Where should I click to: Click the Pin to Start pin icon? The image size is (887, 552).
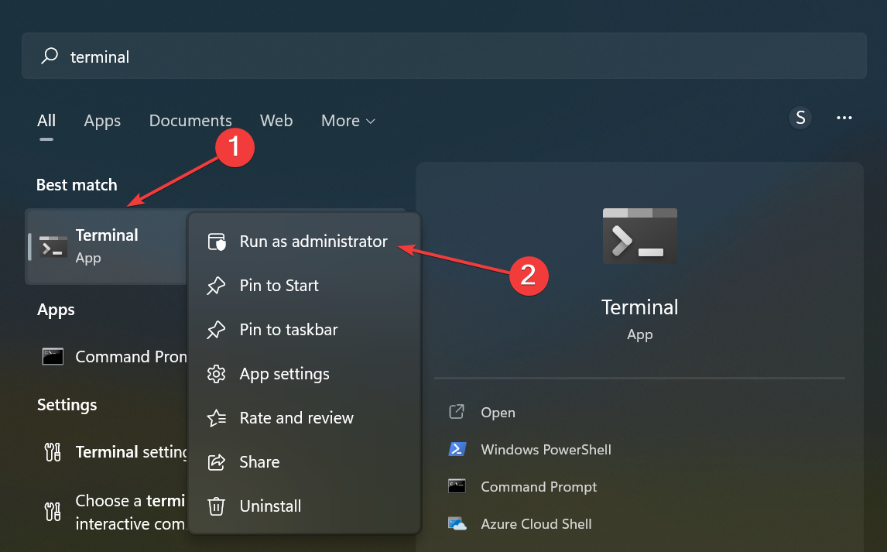coord(216,286)
